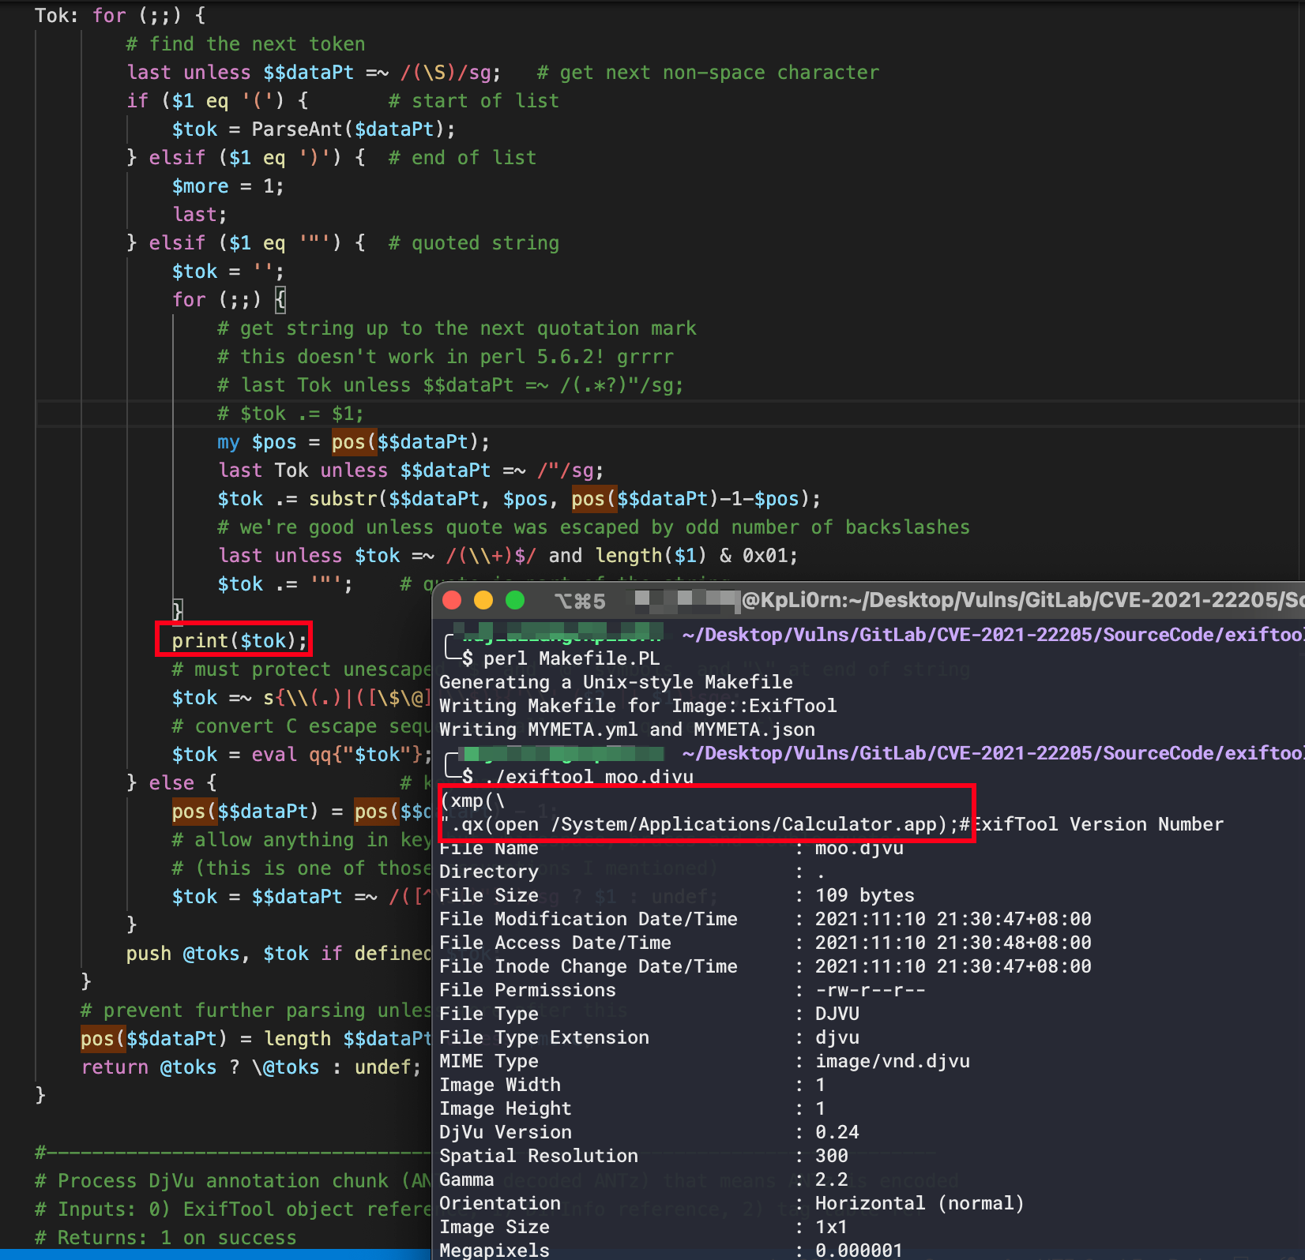Click the push @toks line
Screen dimensions: 1305x1260
(278, 954)
